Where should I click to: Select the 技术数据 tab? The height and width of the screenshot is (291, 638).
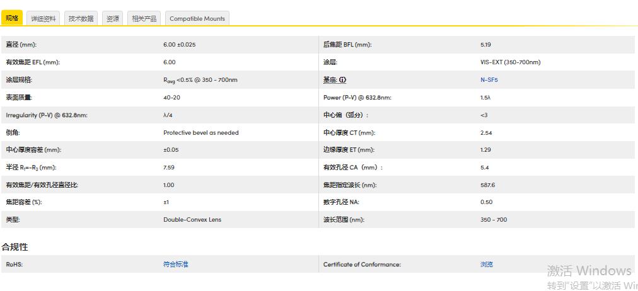[81, 19]
